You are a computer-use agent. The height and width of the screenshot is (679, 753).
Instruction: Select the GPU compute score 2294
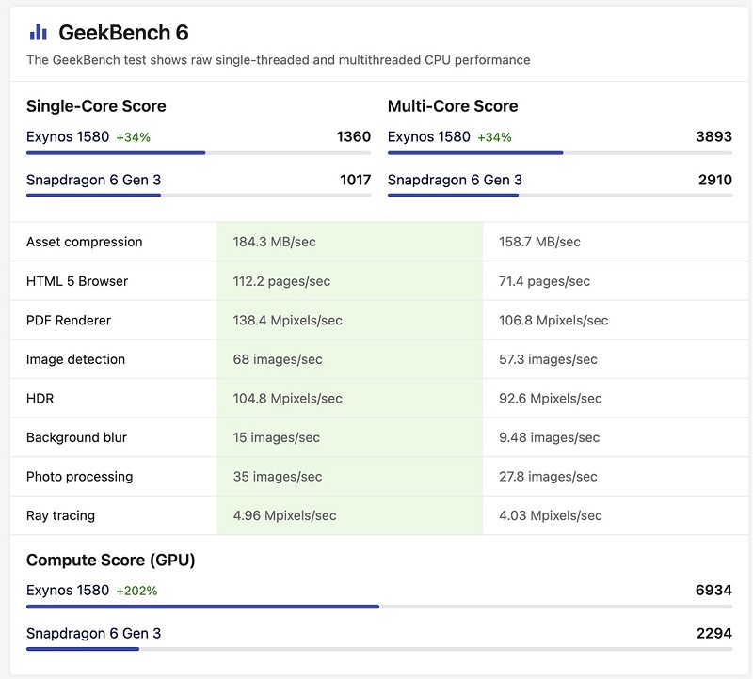tap(714, 634)
